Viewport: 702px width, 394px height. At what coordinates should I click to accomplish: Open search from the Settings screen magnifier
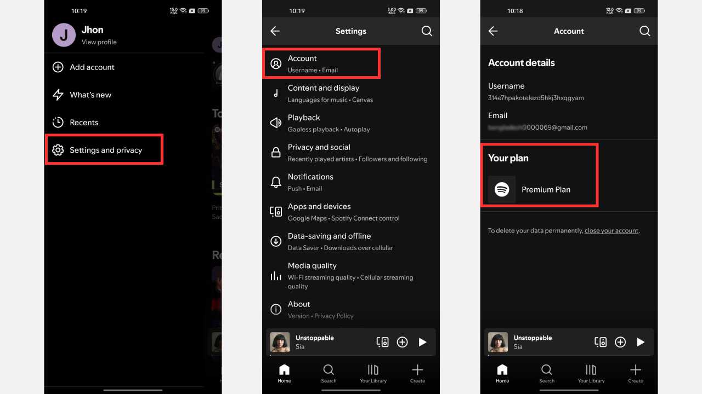click(x=427, y=31)
